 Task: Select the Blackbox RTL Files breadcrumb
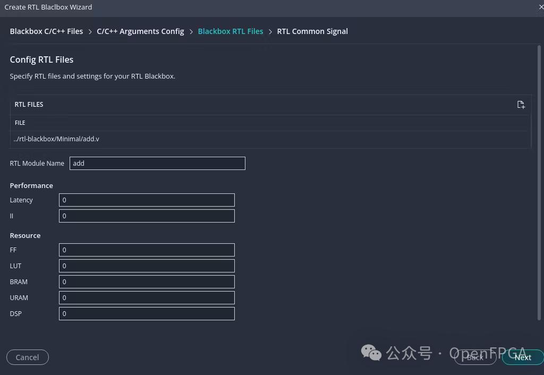230,31
